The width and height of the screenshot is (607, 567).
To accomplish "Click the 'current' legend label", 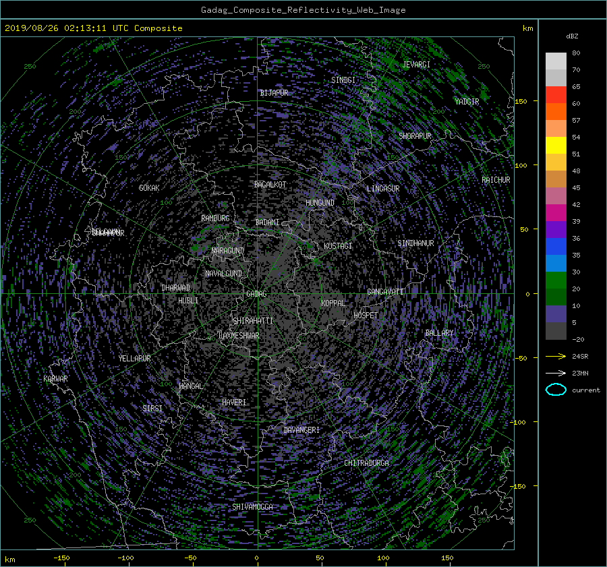I will 586,390.
